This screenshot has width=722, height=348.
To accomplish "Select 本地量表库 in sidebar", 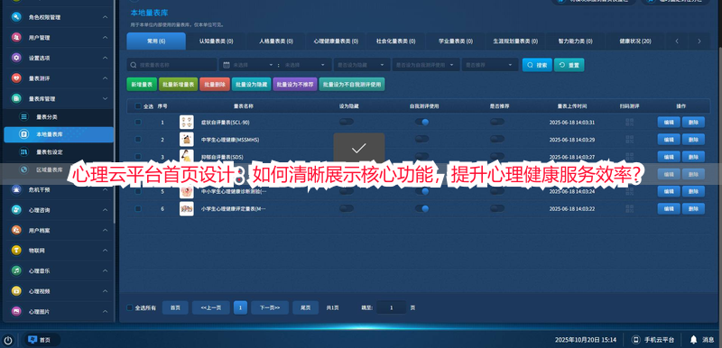I will 59,134.
